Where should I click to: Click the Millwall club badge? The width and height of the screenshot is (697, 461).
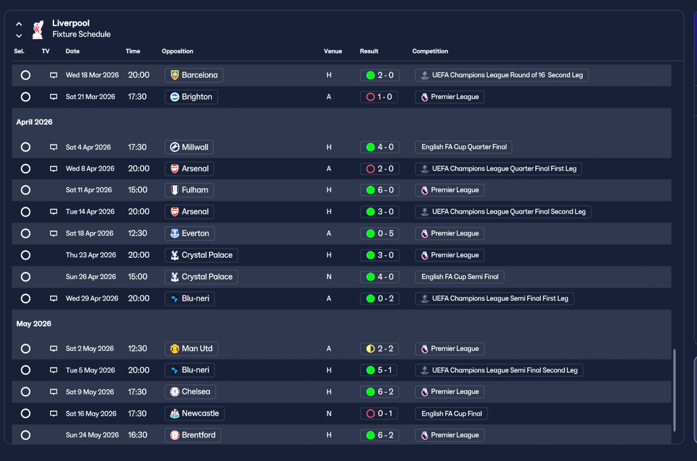pos(174,147)
